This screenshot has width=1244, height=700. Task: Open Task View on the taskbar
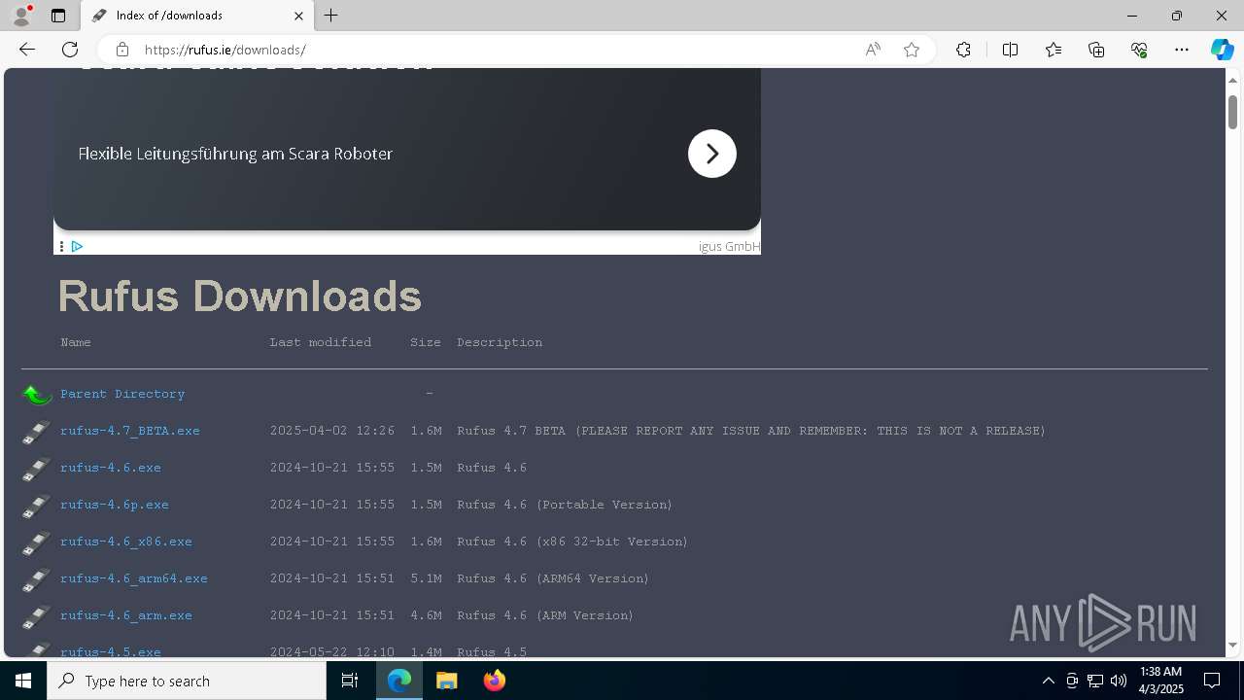[x=350, y=681]
